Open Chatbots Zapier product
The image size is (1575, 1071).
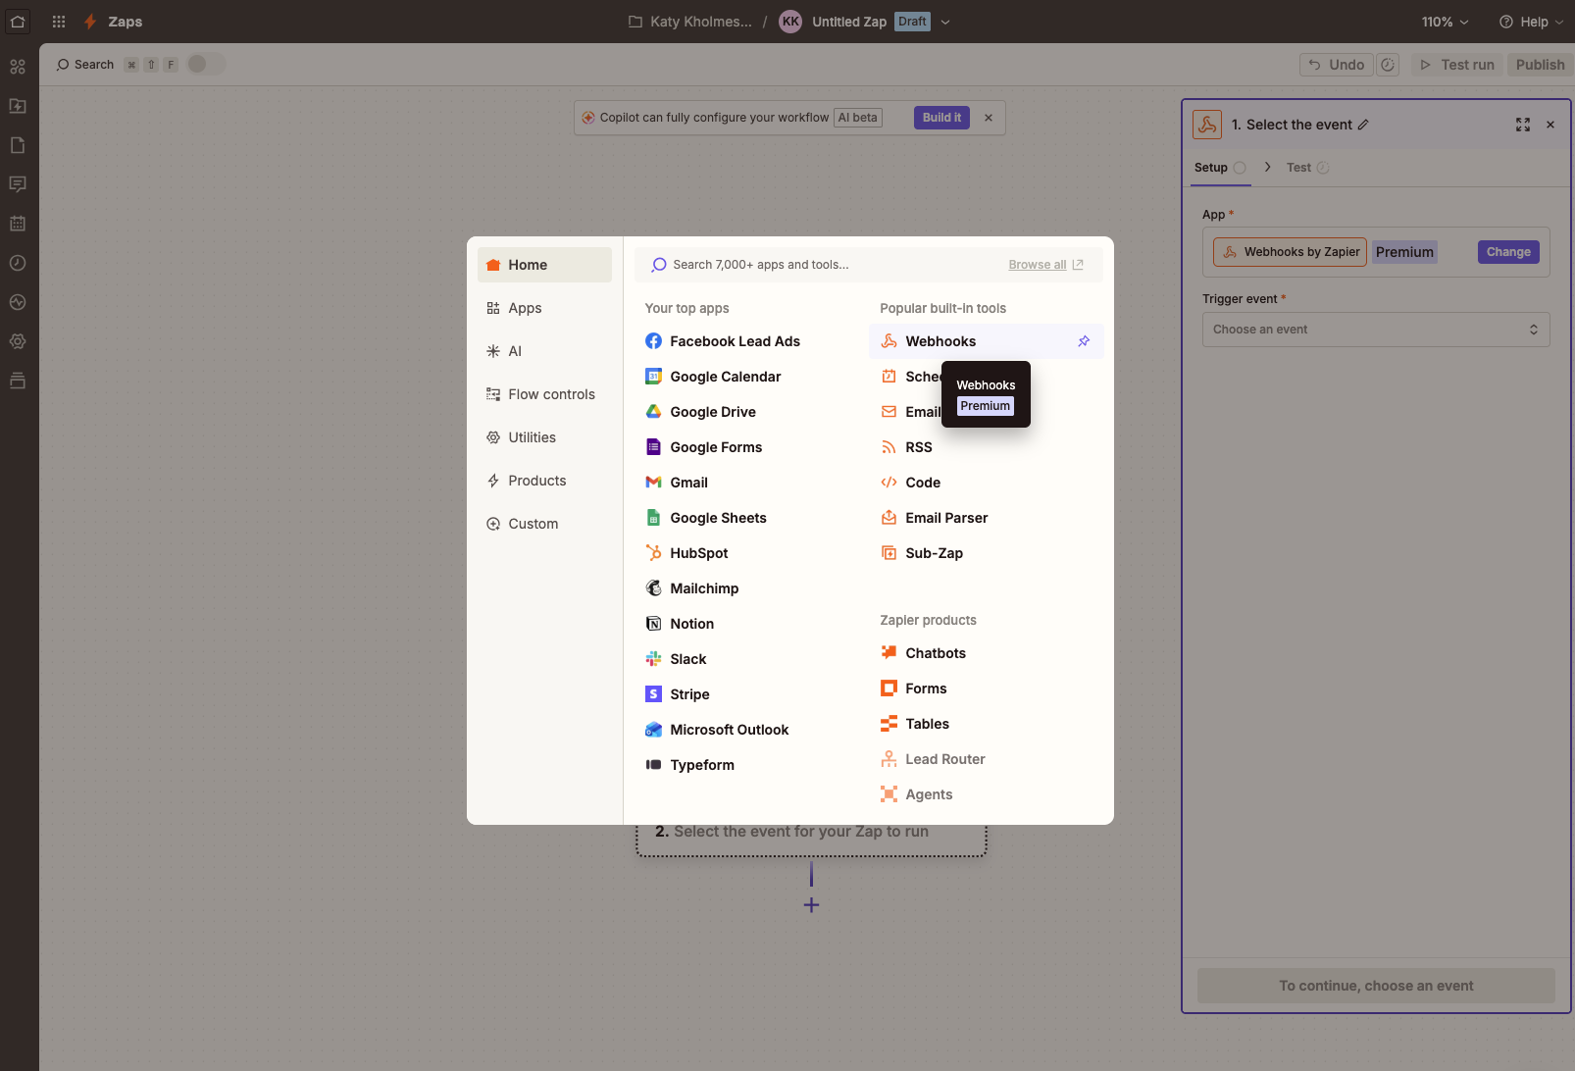986,653
